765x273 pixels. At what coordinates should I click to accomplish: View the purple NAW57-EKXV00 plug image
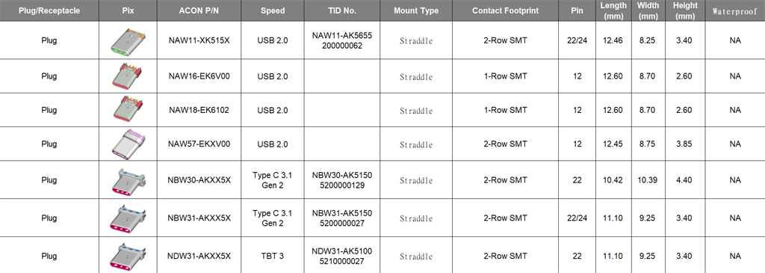[128, 144]
